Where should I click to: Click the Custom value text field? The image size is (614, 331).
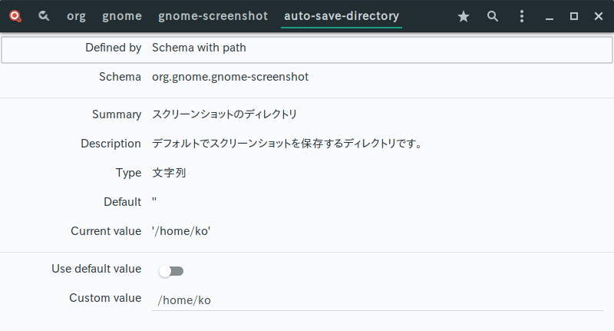coord(378,300)
